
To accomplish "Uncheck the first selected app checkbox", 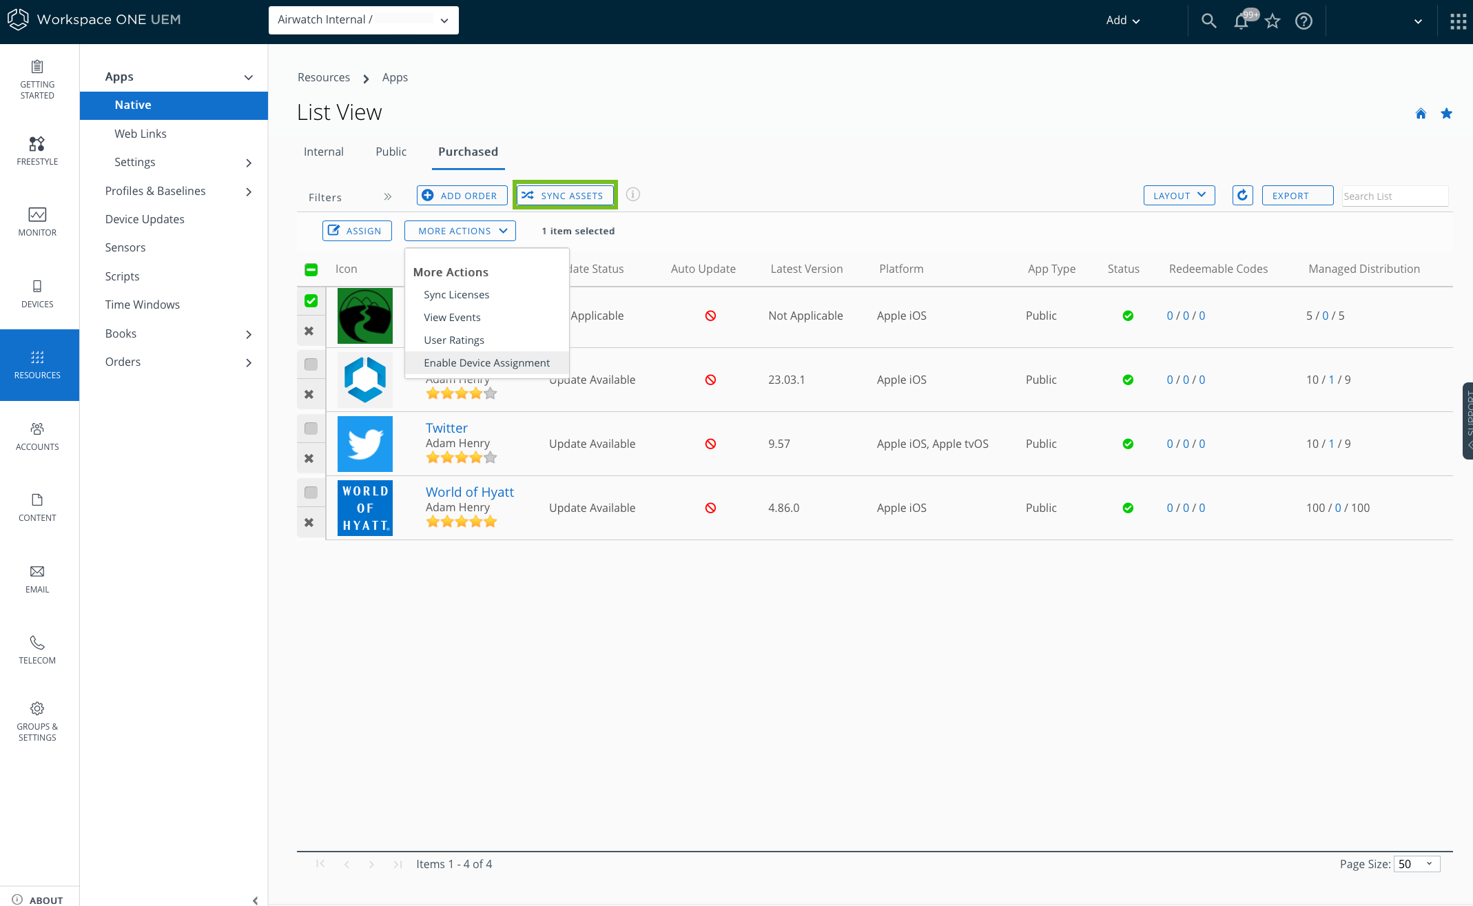I will point(311,301).
